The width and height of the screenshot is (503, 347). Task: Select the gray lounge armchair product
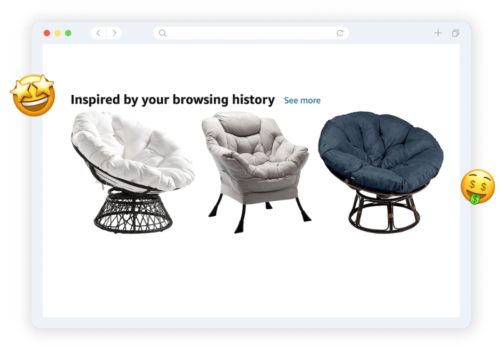(x=256, y=172)
